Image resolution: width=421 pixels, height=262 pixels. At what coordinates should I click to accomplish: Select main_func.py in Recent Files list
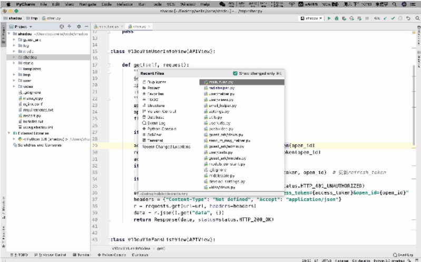[x=242, y=82]
